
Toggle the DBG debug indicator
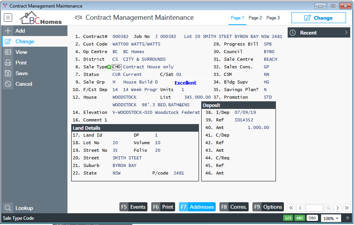pos(312,218)
